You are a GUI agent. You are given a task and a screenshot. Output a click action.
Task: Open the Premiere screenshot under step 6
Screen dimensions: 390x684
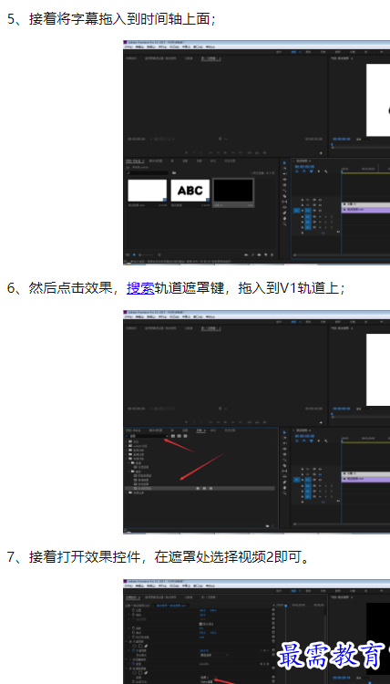point(256,422)
